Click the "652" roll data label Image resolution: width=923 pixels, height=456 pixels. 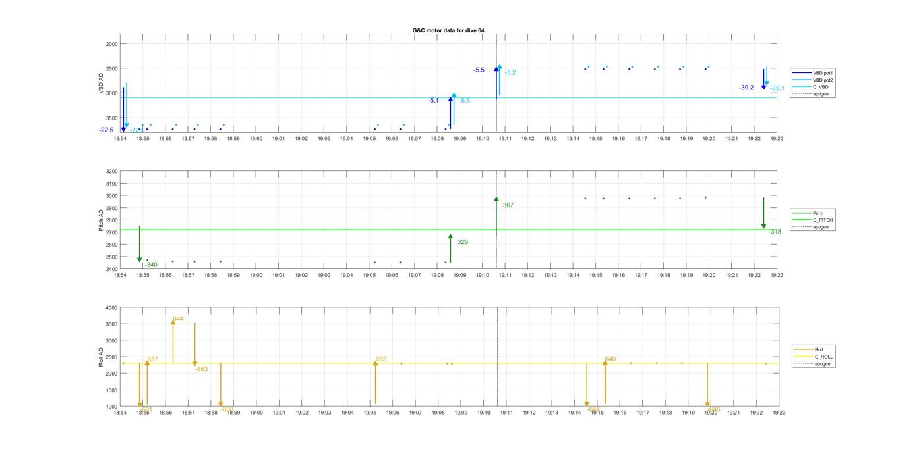[x=381, y=359]
